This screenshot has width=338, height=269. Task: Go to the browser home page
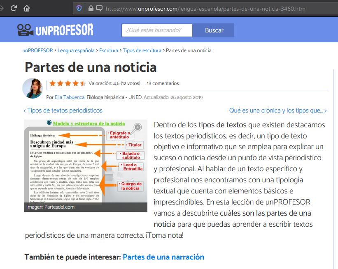[x=27, y=8]
